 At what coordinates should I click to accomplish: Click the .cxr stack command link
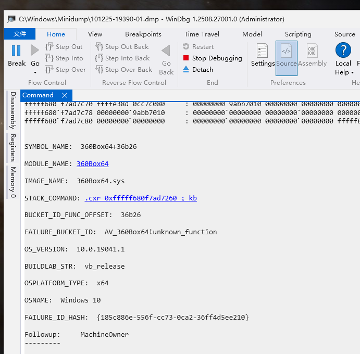click(141, 198)
